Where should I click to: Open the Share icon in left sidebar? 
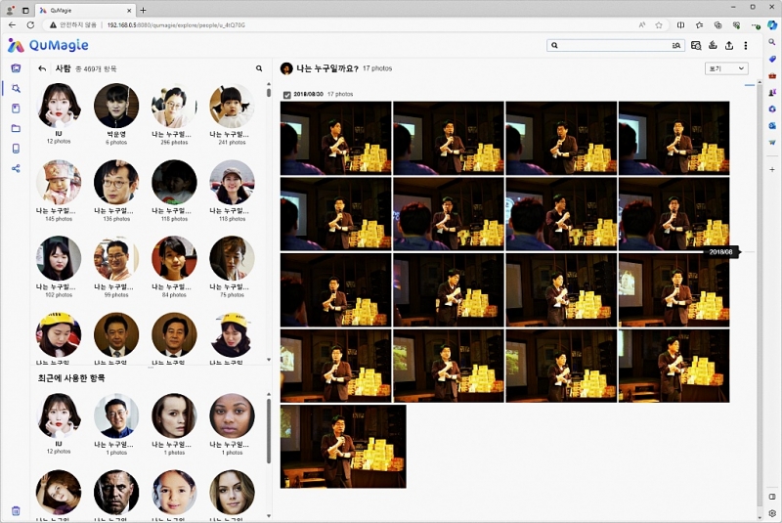(x=16, y=168)
